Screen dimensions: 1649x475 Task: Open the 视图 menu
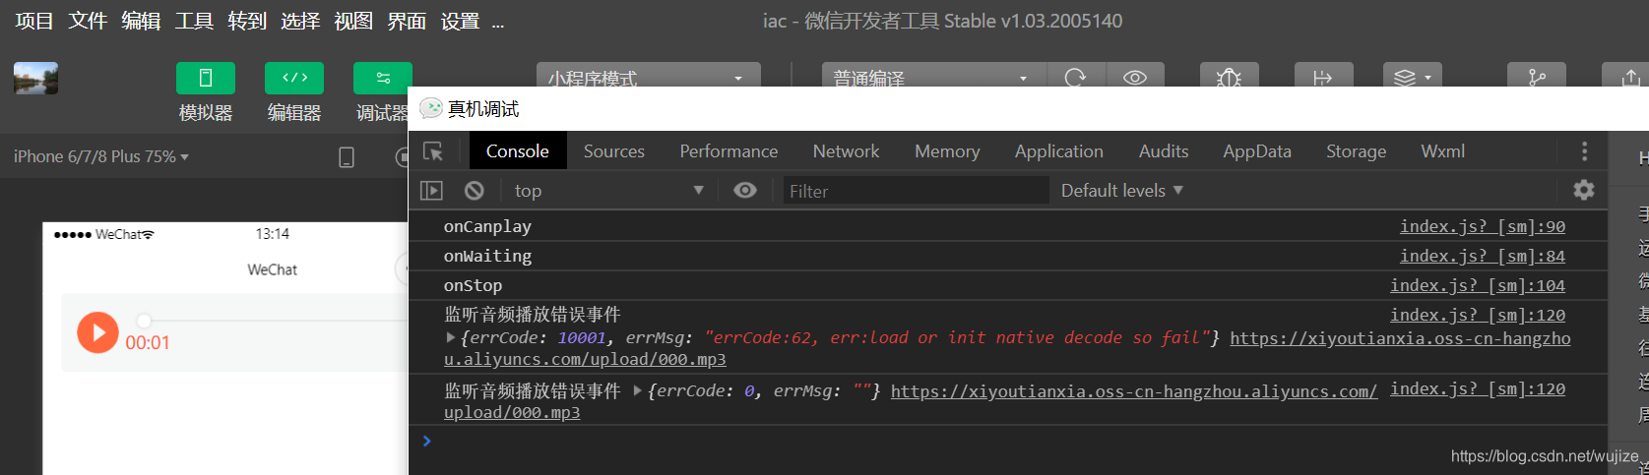(353, 21)
